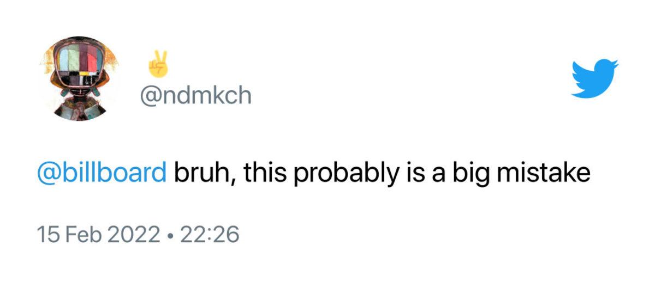Screen dimensions: 655x282
Task: Open the user's profile avatar picture
Action: 80,79
